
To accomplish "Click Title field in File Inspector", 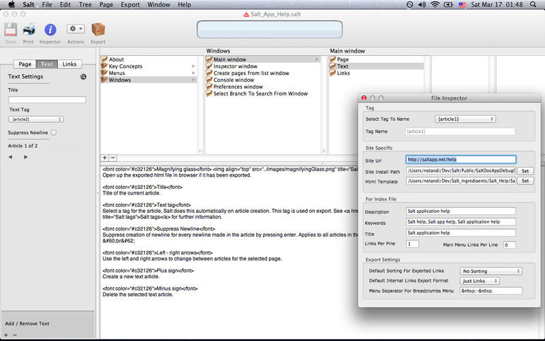I will [x=461, y=233].
